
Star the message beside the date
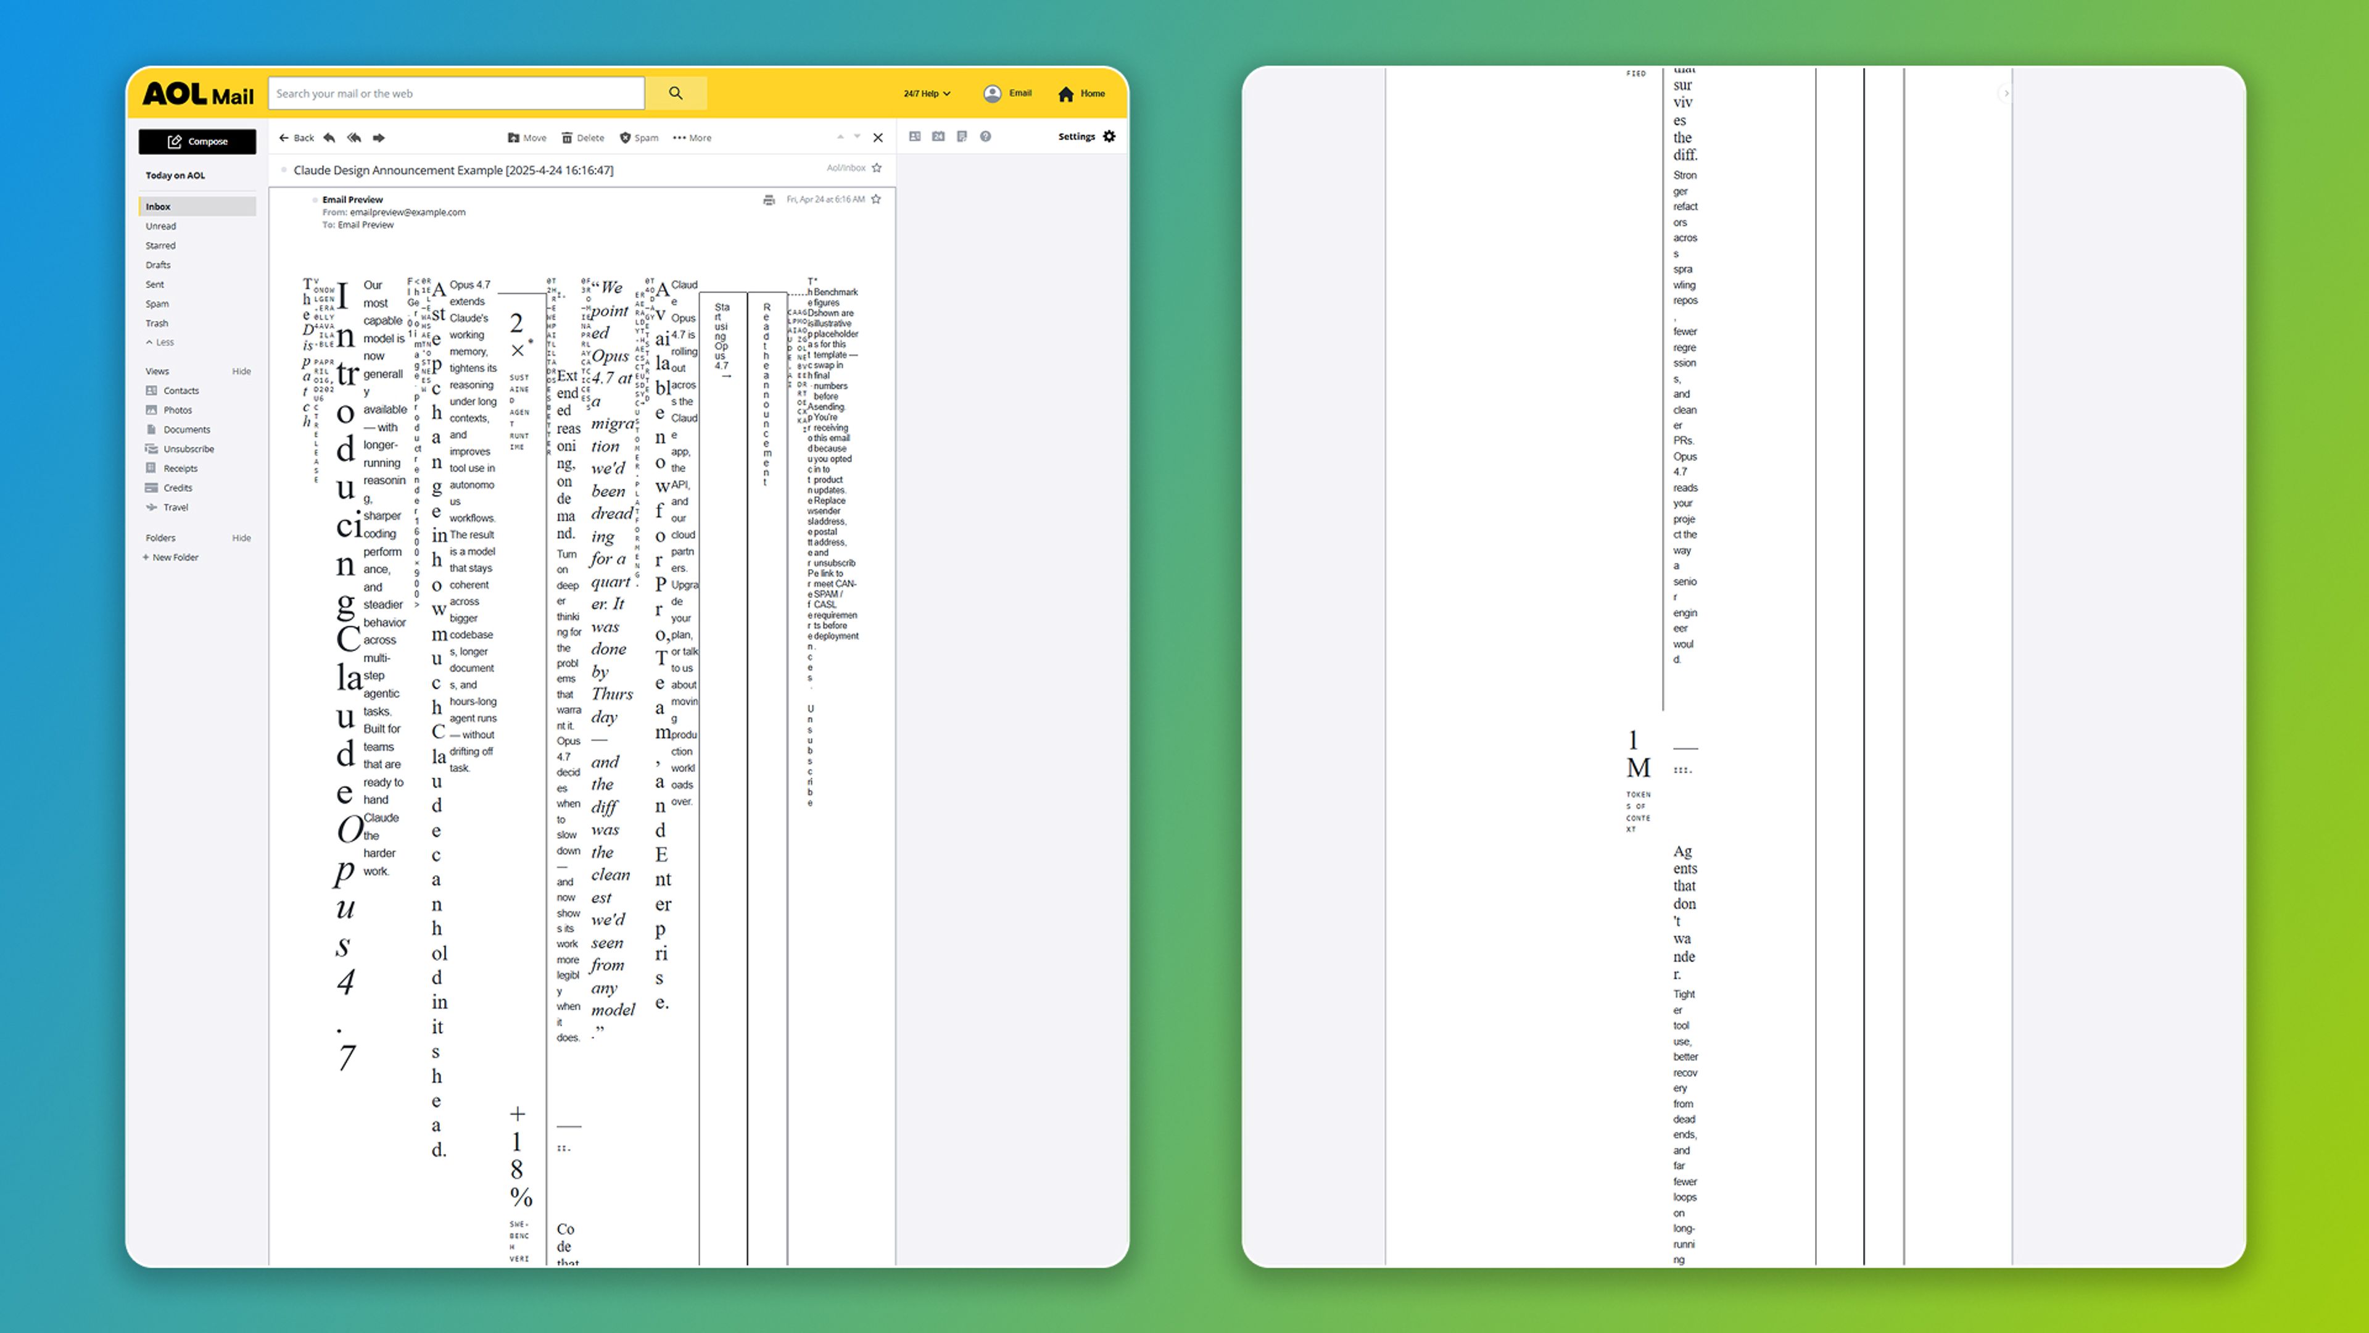pos(877,199)
